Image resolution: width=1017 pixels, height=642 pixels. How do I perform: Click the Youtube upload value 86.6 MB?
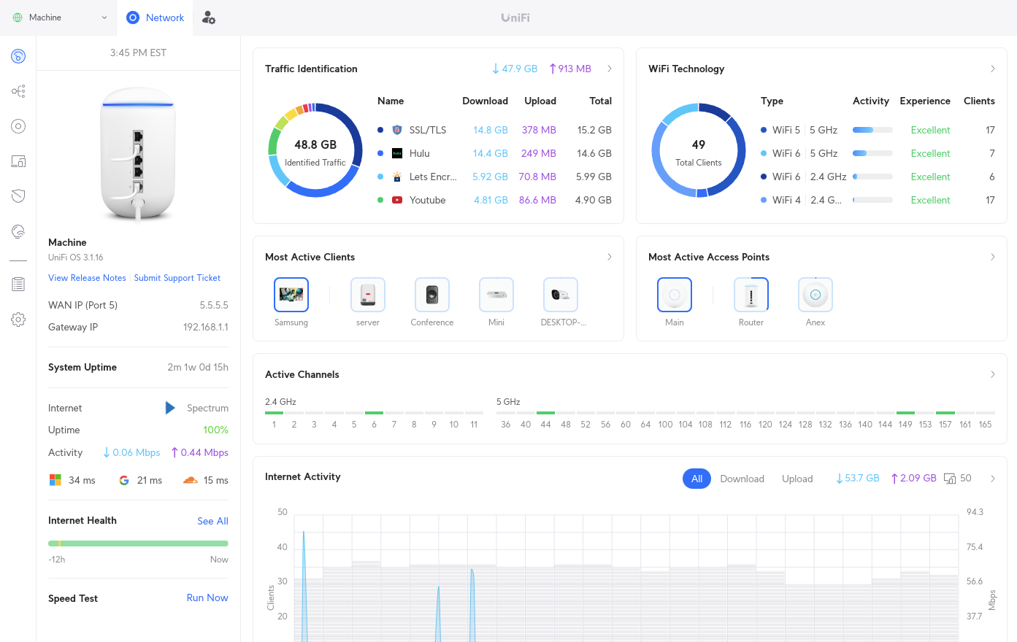tap(537, 200)
